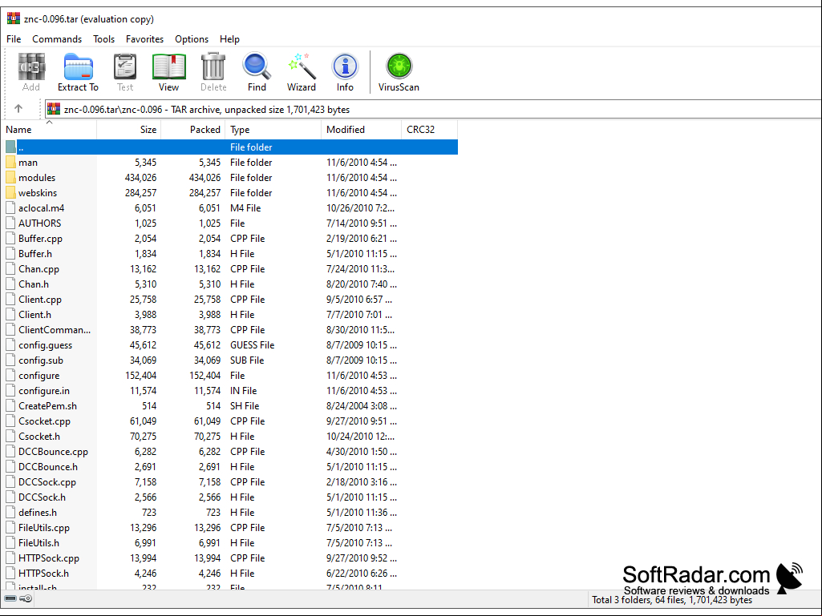The height and width of the screenshot is (616, 822).
Task: Select the config.sub file name
Action: coord(41,360)
